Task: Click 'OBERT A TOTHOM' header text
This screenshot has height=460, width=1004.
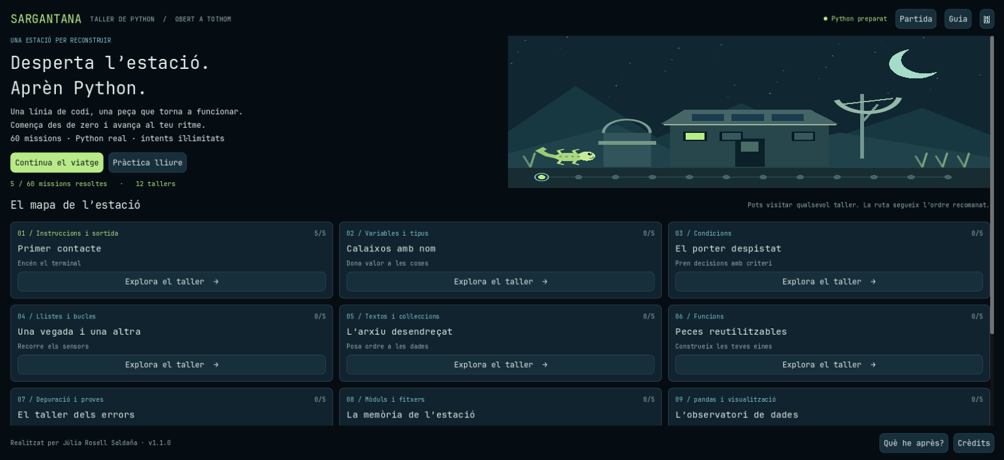Action: [203, 19]
